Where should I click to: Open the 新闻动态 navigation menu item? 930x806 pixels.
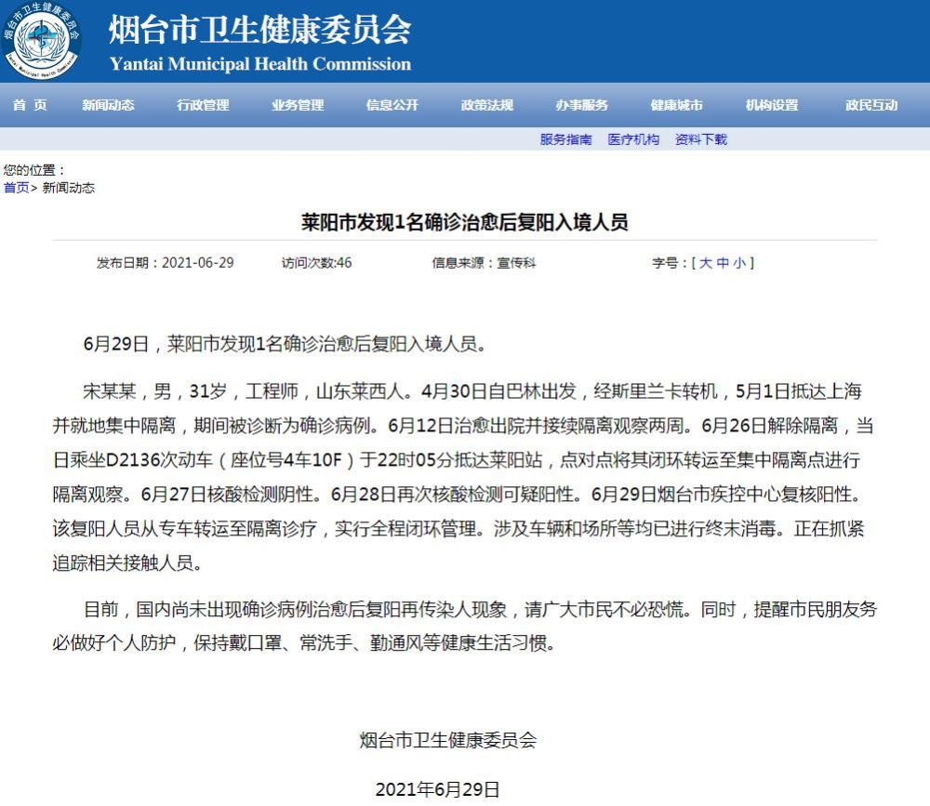[x=108, y=105]
